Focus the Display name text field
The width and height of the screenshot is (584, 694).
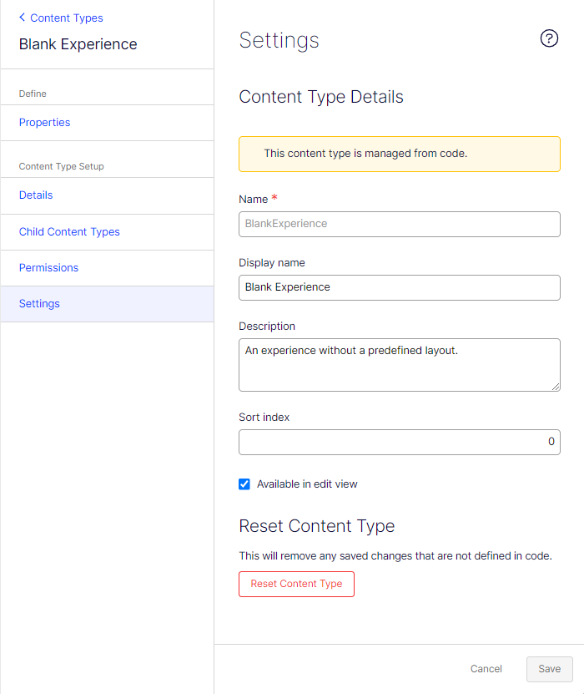[x=399, y=287]
